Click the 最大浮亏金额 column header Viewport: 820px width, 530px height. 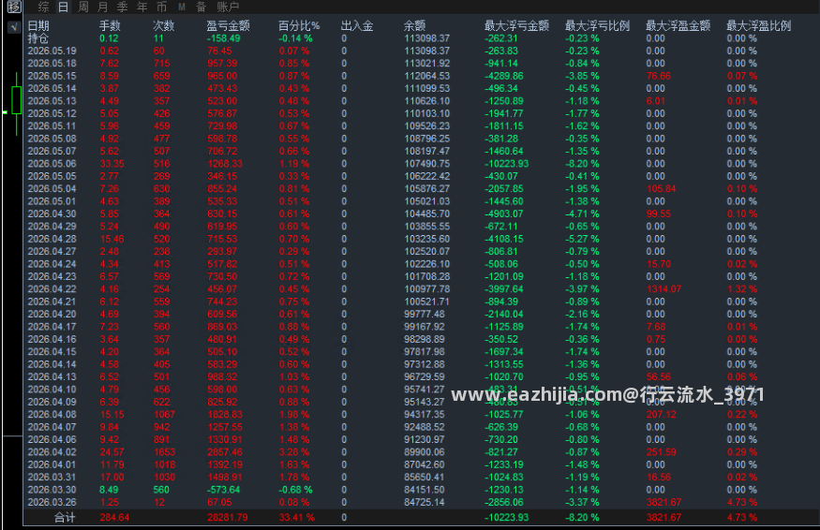pos(516,25)
